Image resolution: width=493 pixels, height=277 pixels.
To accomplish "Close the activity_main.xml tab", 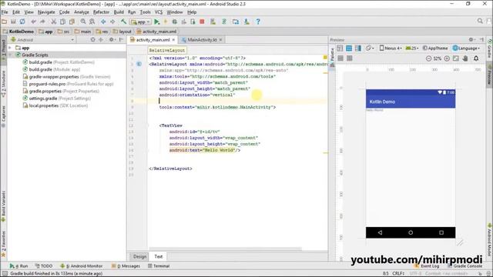I will (173, 40).
